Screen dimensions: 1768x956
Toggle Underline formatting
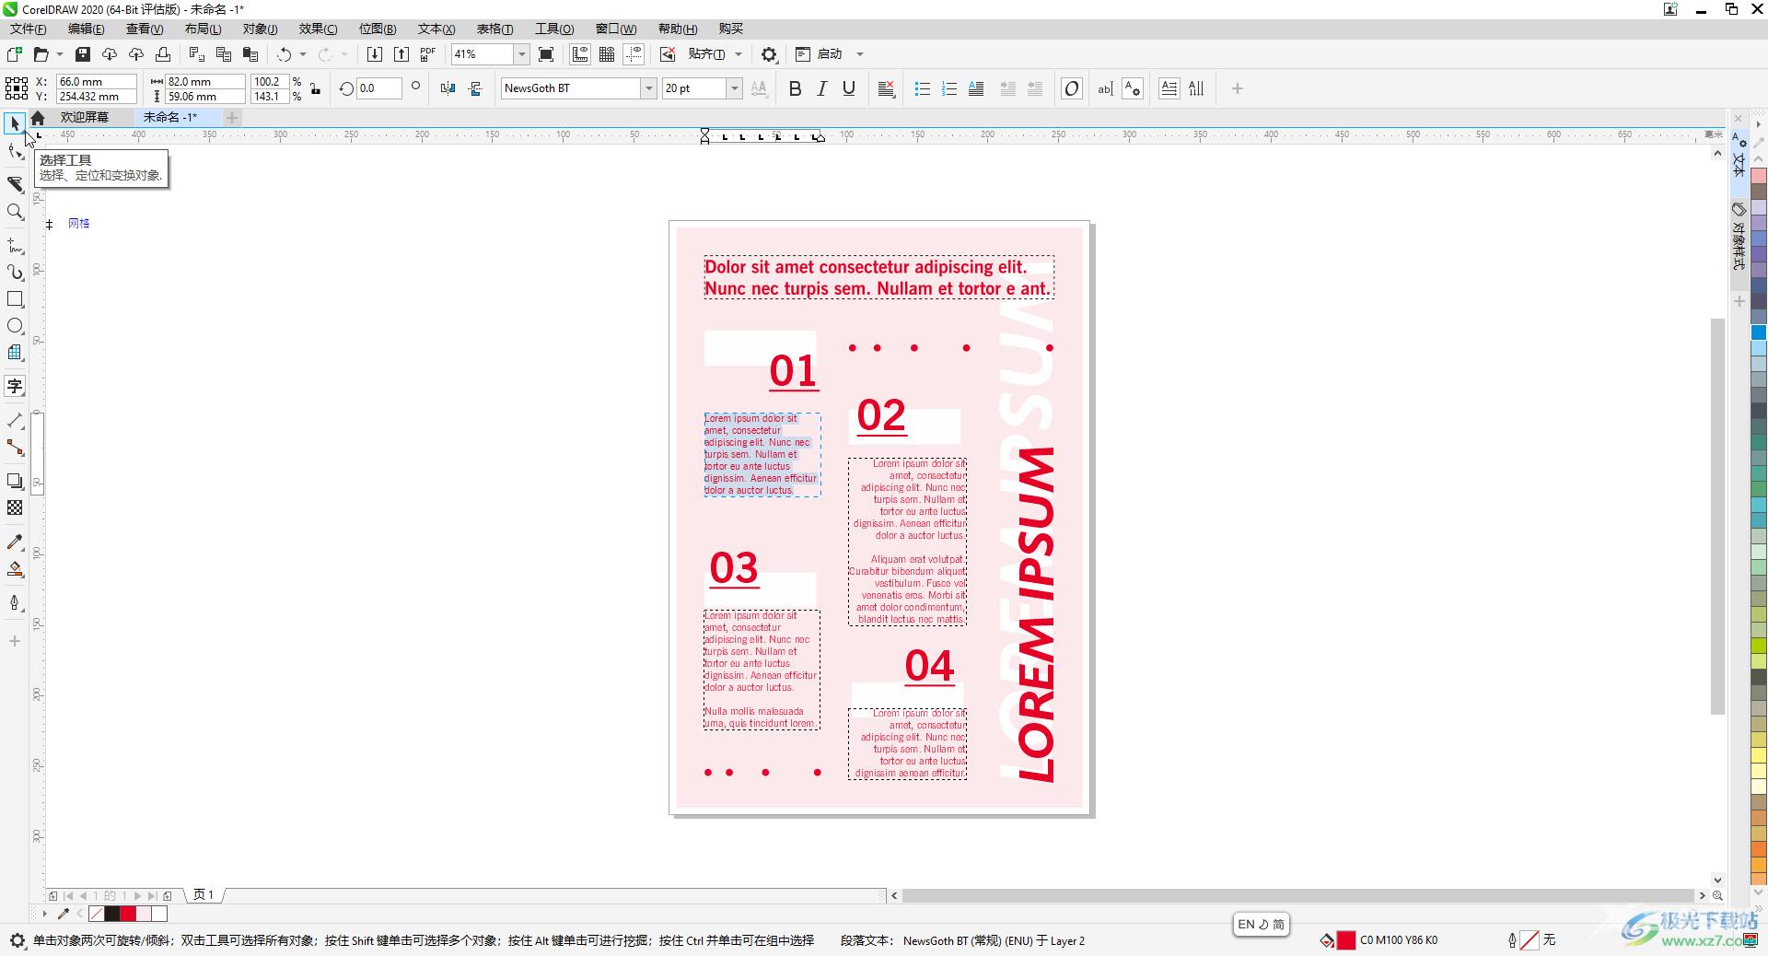point(849,88)
